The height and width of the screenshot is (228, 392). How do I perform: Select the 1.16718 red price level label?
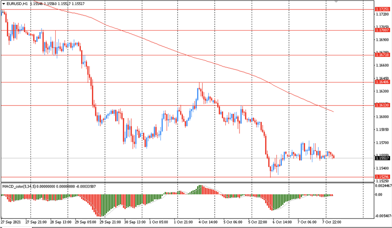pyautogui.click(x=382, y=55)
